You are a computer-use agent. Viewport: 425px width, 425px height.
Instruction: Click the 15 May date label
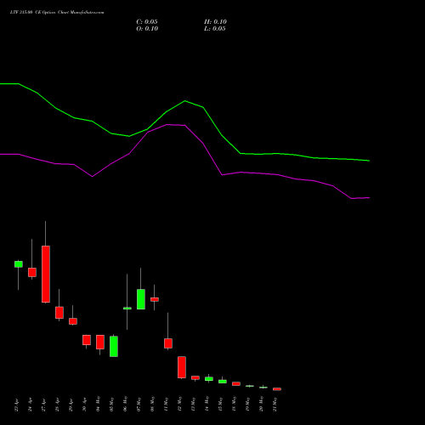(x=221, y=404)
